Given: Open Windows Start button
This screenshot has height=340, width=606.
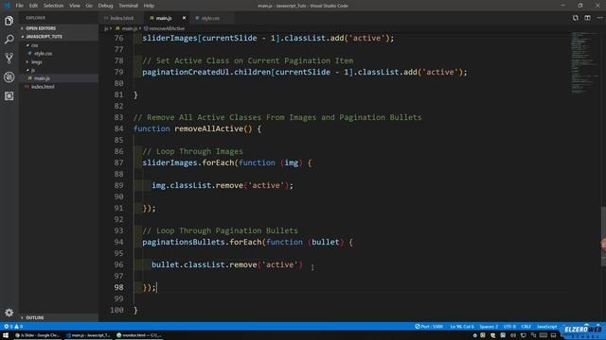Looking at the screenshot, I should [x=6, y=335].
